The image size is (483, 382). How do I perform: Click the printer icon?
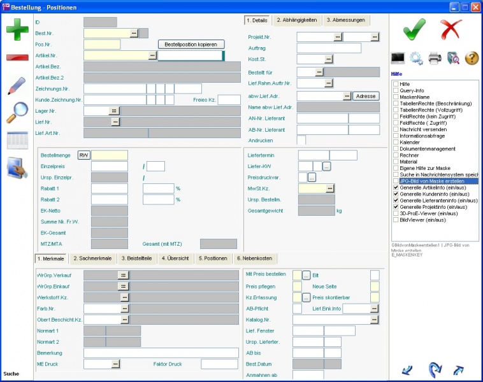tap(435, 59)
